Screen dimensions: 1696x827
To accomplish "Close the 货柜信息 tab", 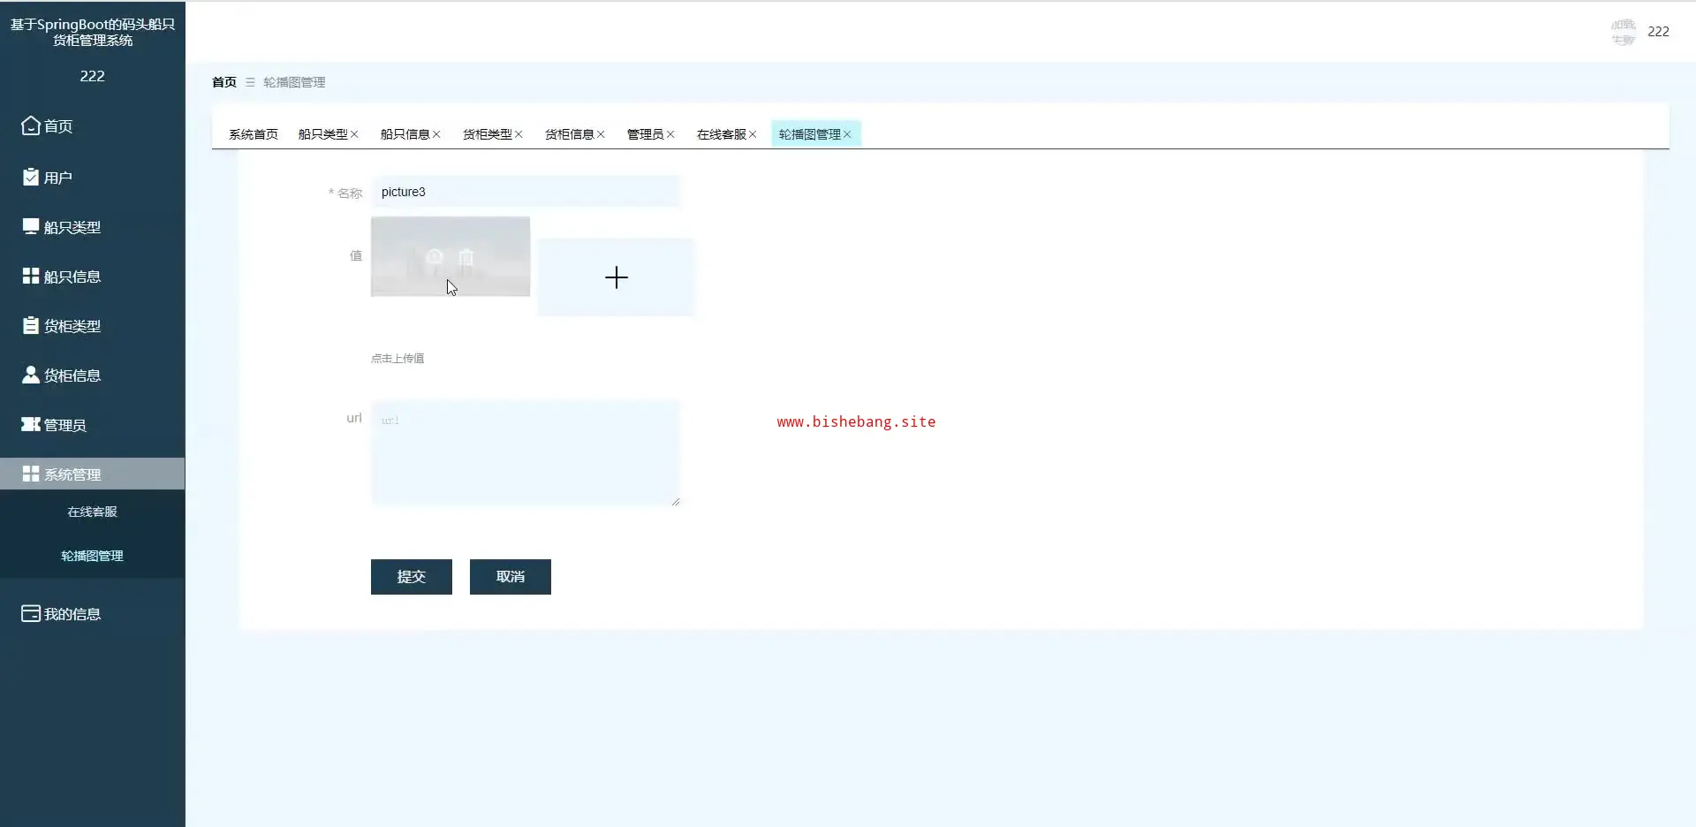I will point(601,134).
